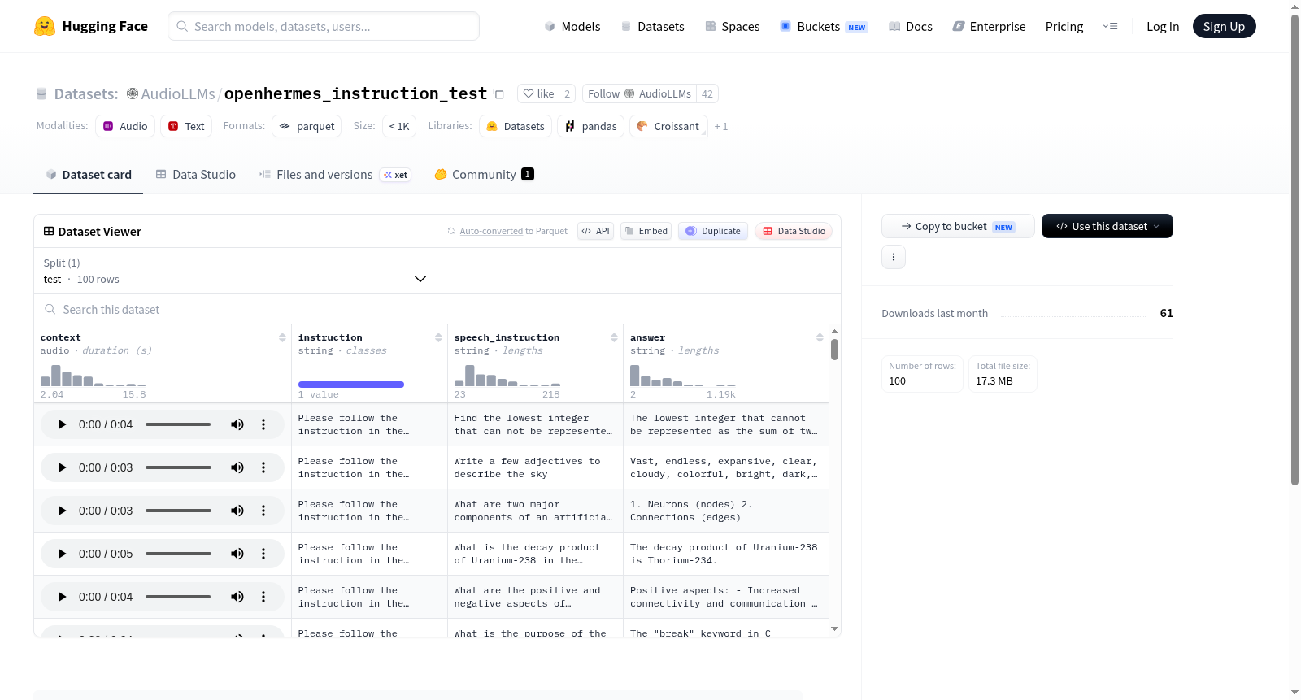Follow AudioLLMs organization
The width and height of the screenshot is (1301, 700).
pyautogui.click(x=639, y=93)
